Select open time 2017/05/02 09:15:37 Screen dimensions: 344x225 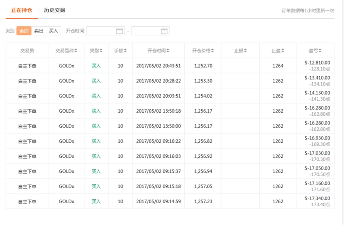pos(158,171)
